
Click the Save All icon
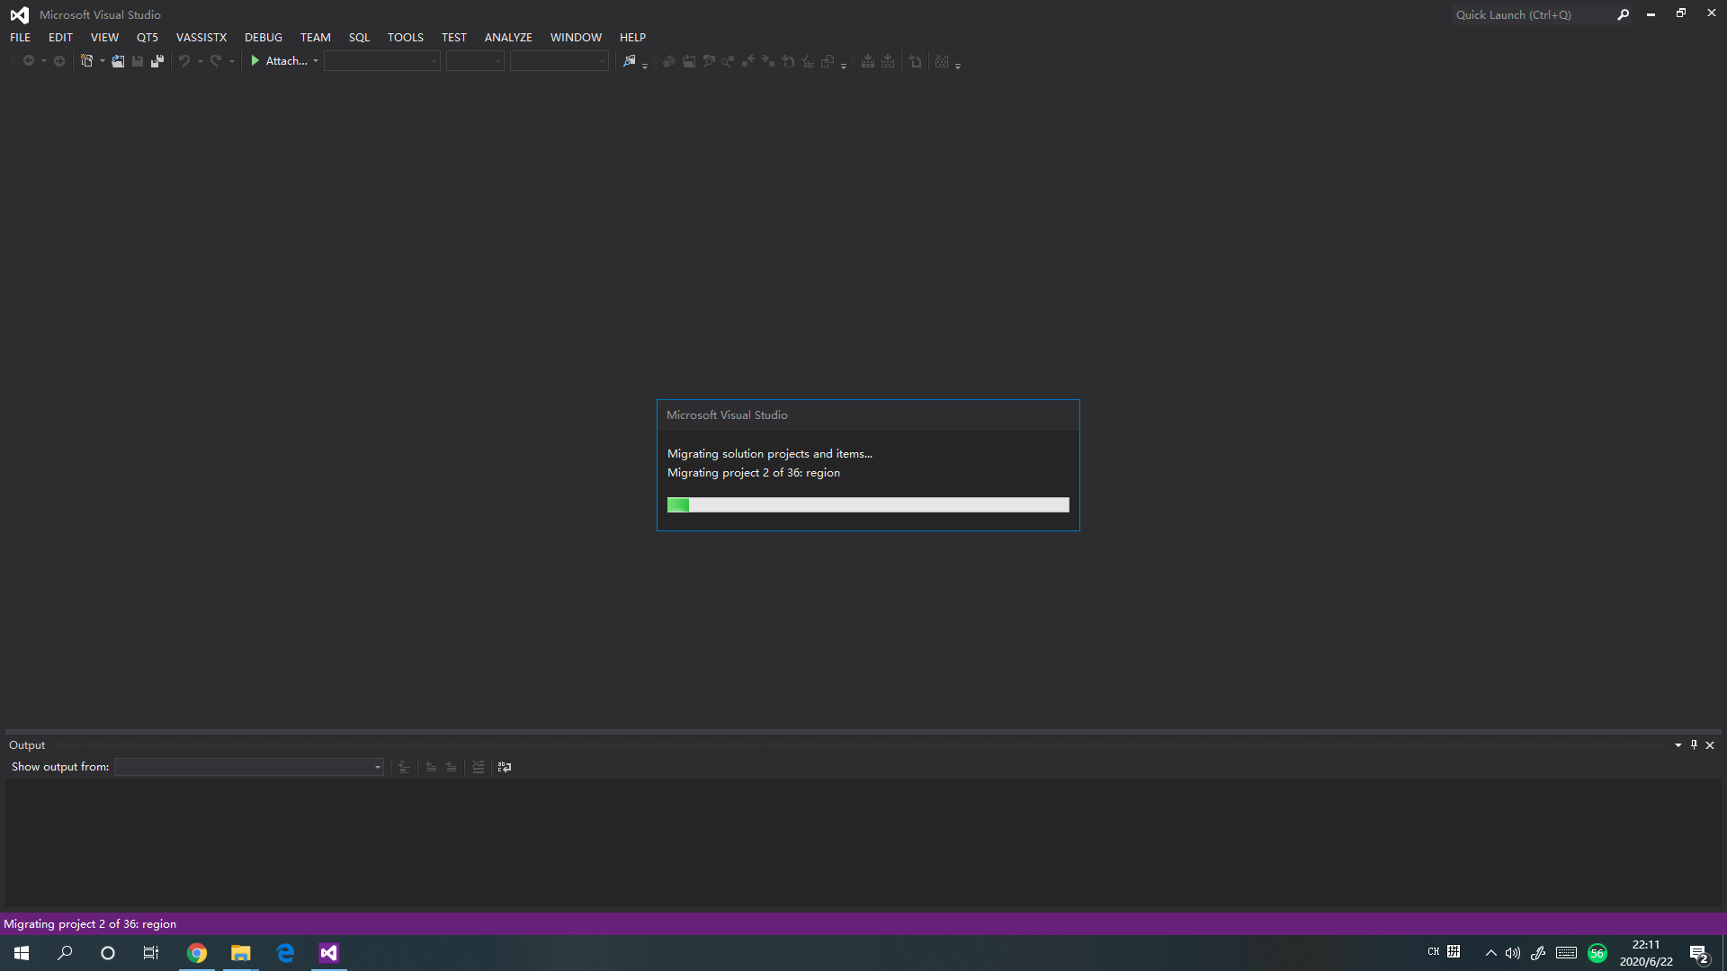(x=157, y=60)
